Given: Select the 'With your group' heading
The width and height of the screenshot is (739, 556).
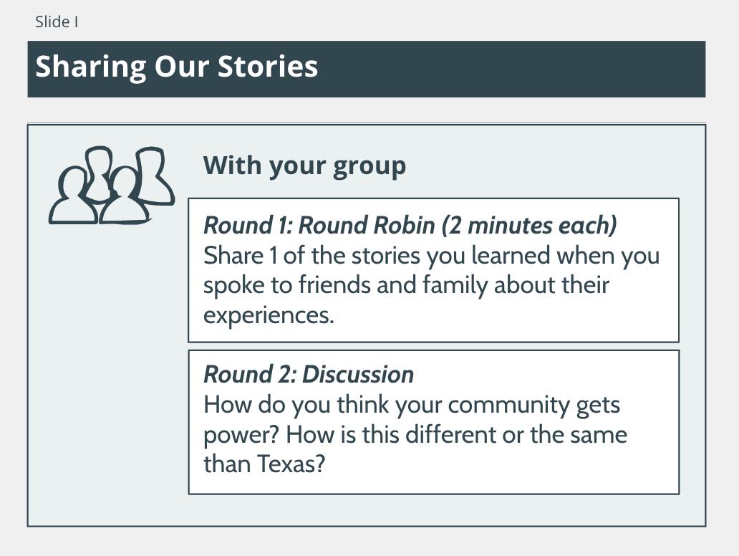Looking at the screenshot, I should click(304, 166).
